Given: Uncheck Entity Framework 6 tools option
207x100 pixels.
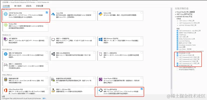Looking at the screenshot, I should point(177,39).
